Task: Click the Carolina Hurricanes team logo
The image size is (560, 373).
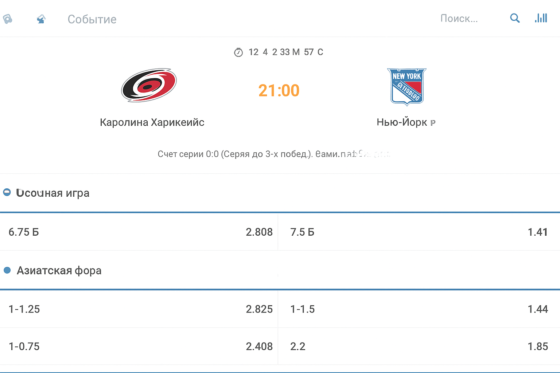Action: pyautogui.click(x=149, y=85)
